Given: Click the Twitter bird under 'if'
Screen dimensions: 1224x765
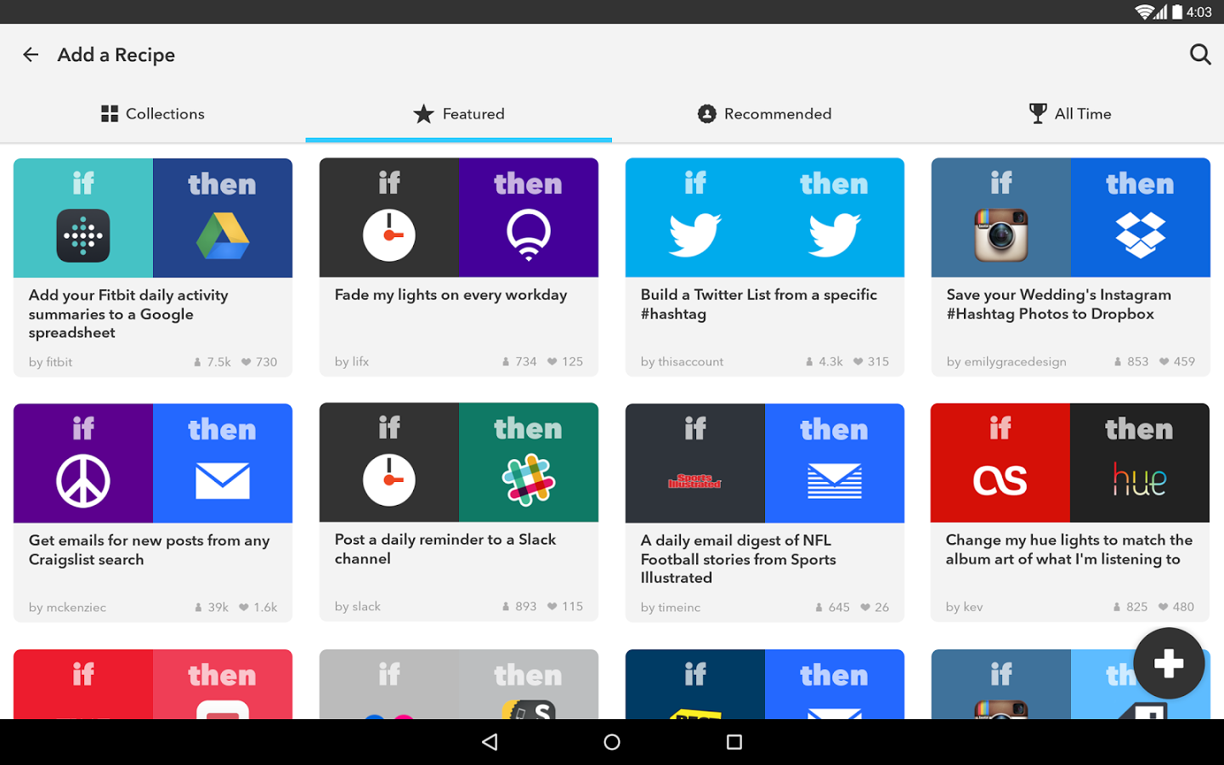Looking at the screenshot, I should 695,235.
